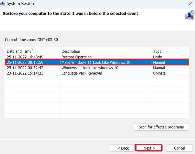This screenshot has height=154, width=195.
Task: Select Windows 11 look like windows 10 entry
Action: (x=90, y=68)
